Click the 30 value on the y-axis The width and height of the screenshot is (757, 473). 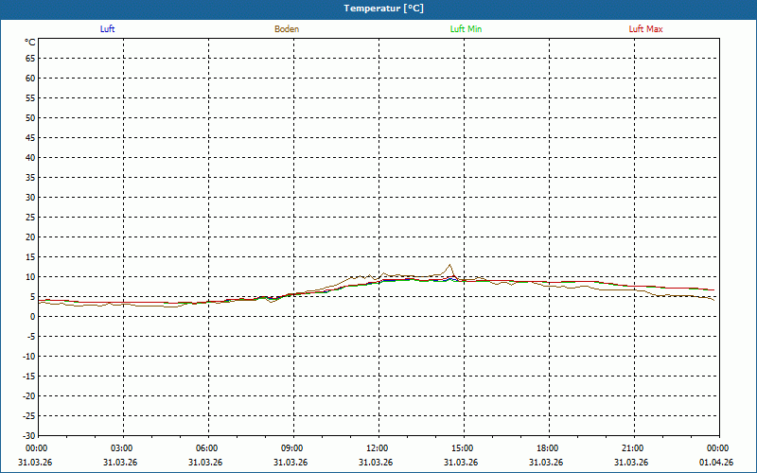pyautogui.click(x=30, y=198)
